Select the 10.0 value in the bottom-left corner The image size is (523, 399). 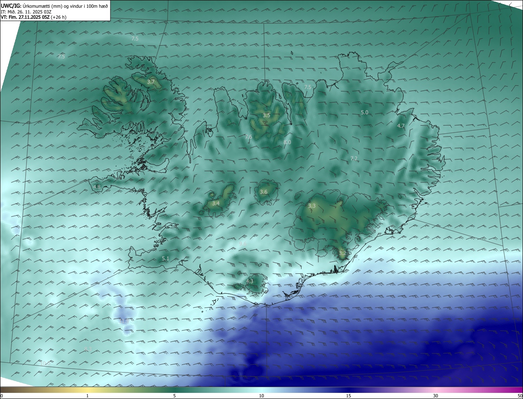(x=45, y=363)
